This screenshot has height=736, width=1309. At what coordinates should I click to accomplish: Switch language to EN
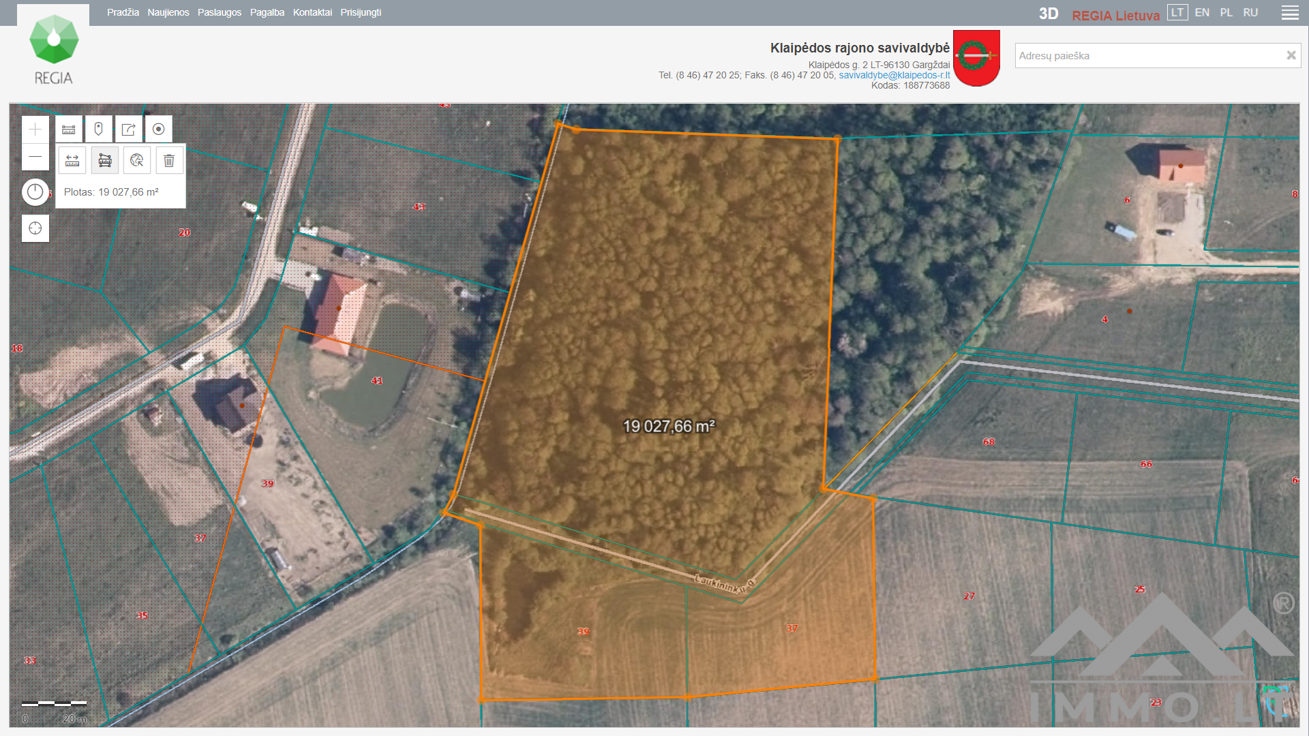tap(1202, 12)
